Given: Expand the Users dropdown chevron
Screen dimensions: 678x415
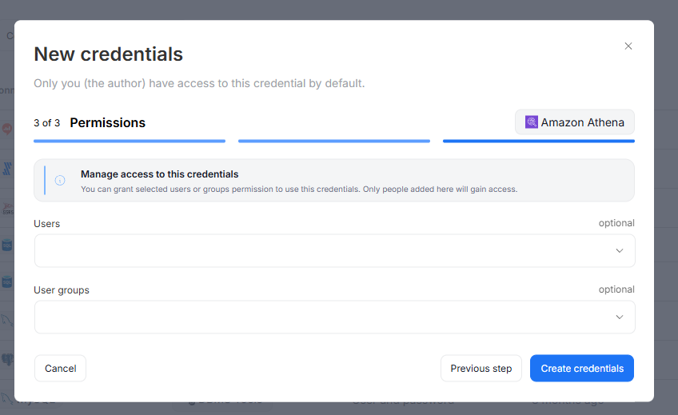Looking at the screenshot, I should point(620,251).
